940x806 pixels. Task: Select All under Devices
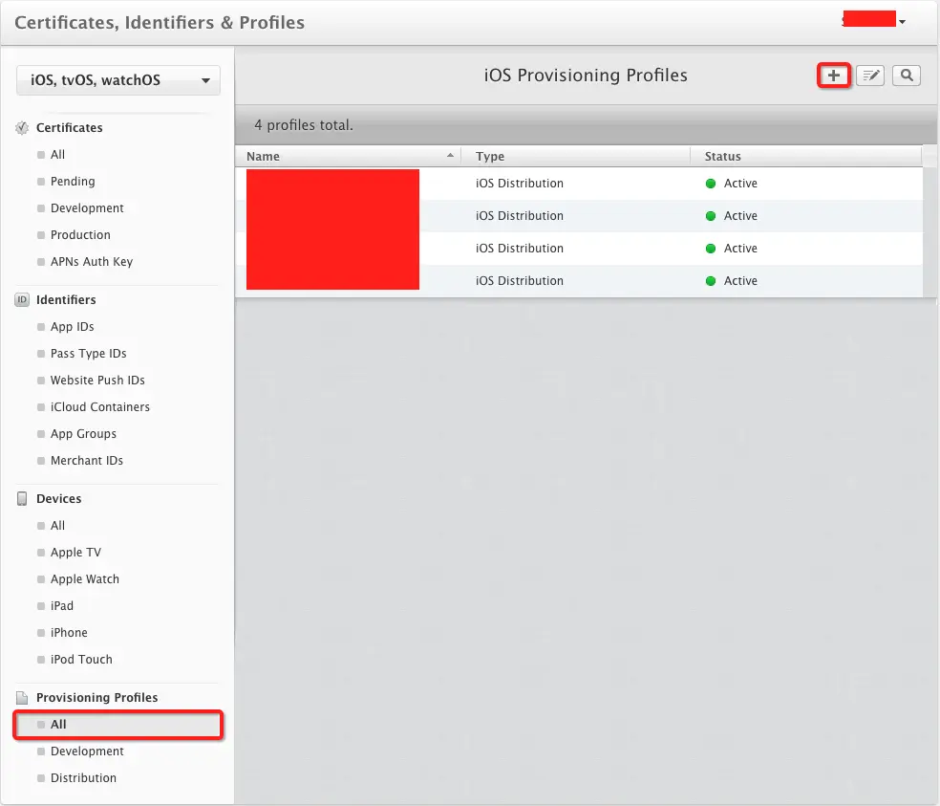(x=57, y=526)
